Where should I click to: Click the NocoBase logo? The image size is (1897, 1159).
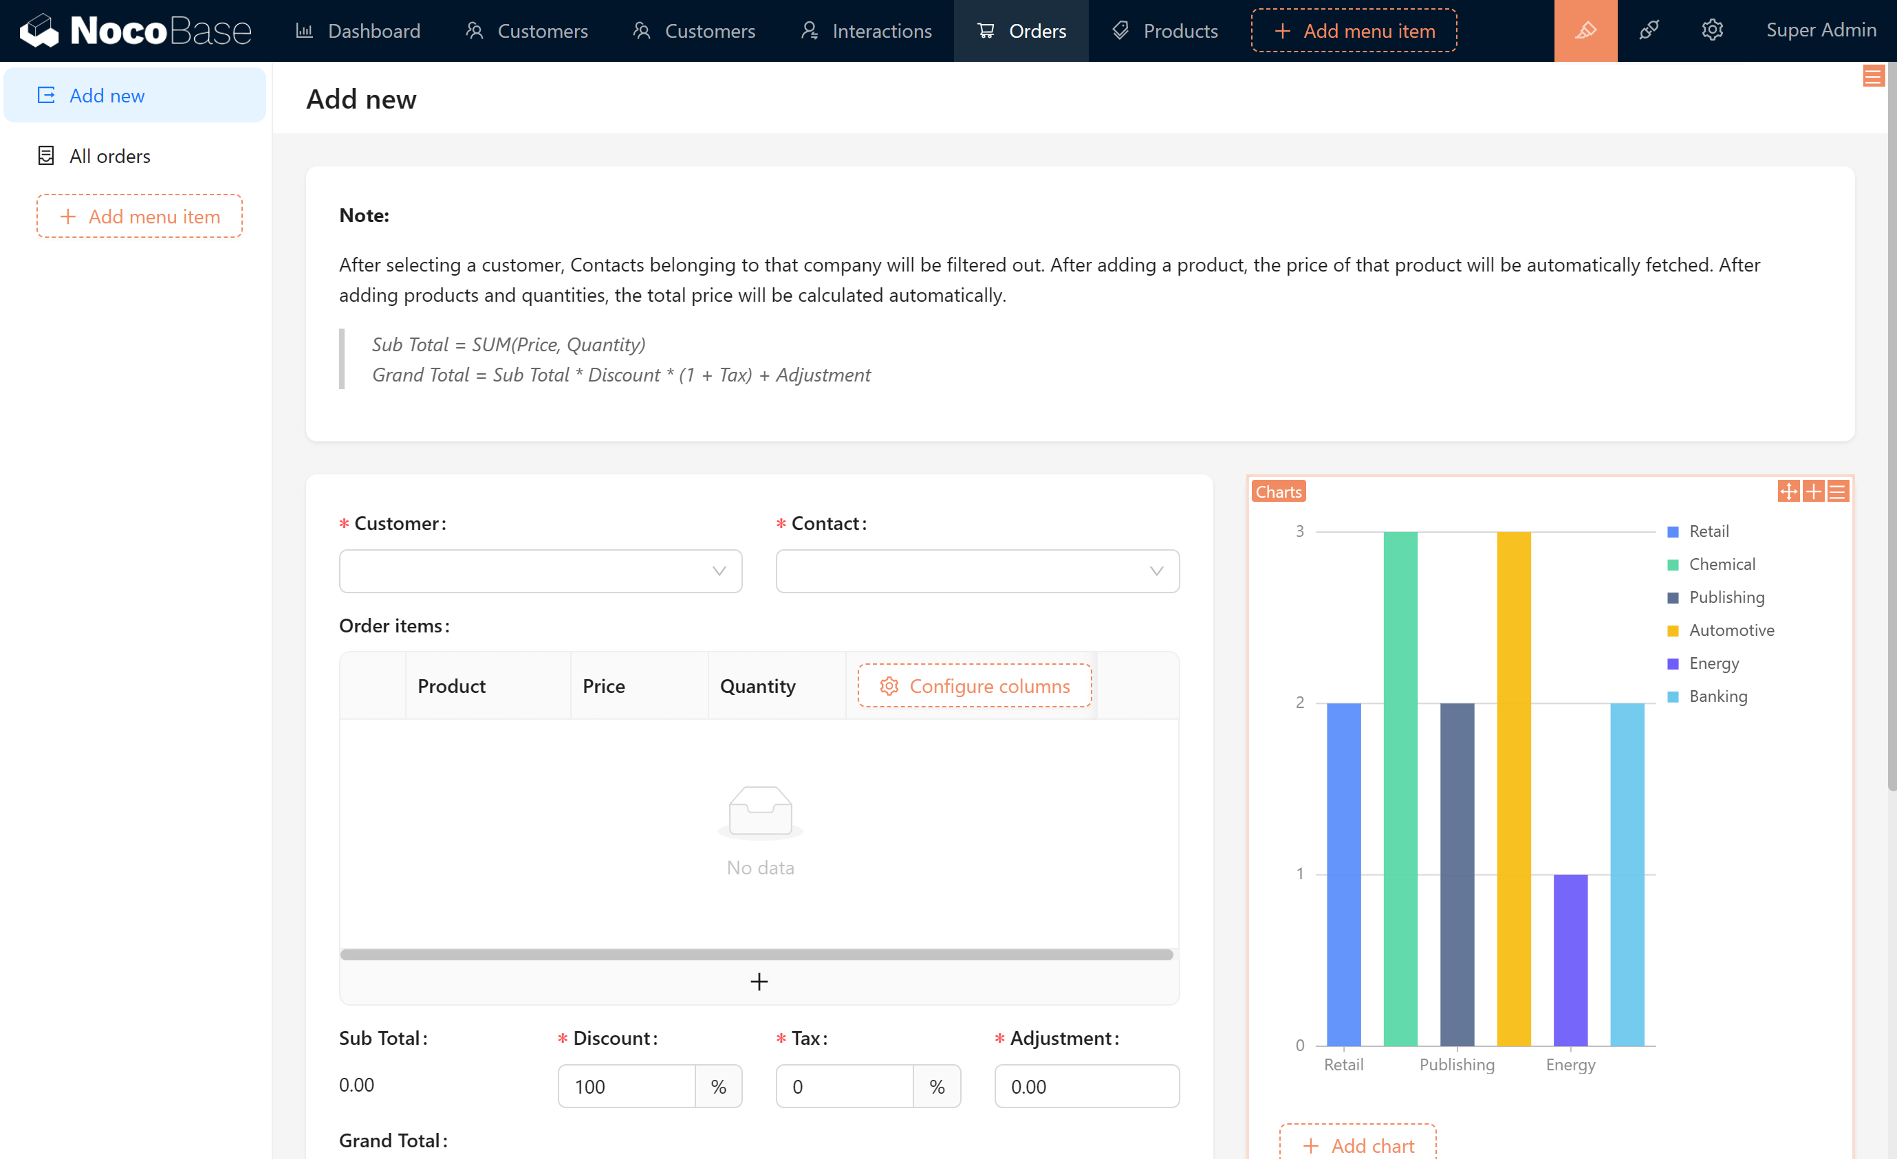pos(135,31)
